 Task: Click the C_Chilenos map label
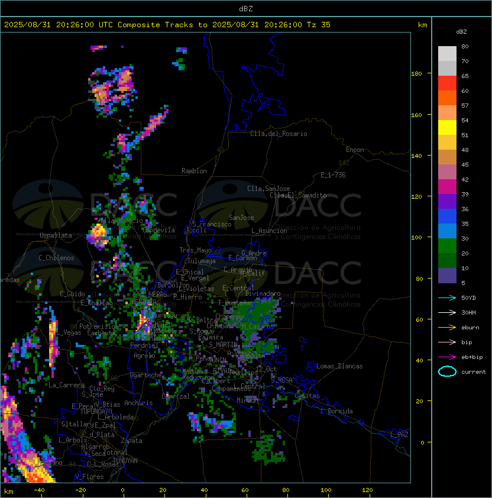point(56,258)
